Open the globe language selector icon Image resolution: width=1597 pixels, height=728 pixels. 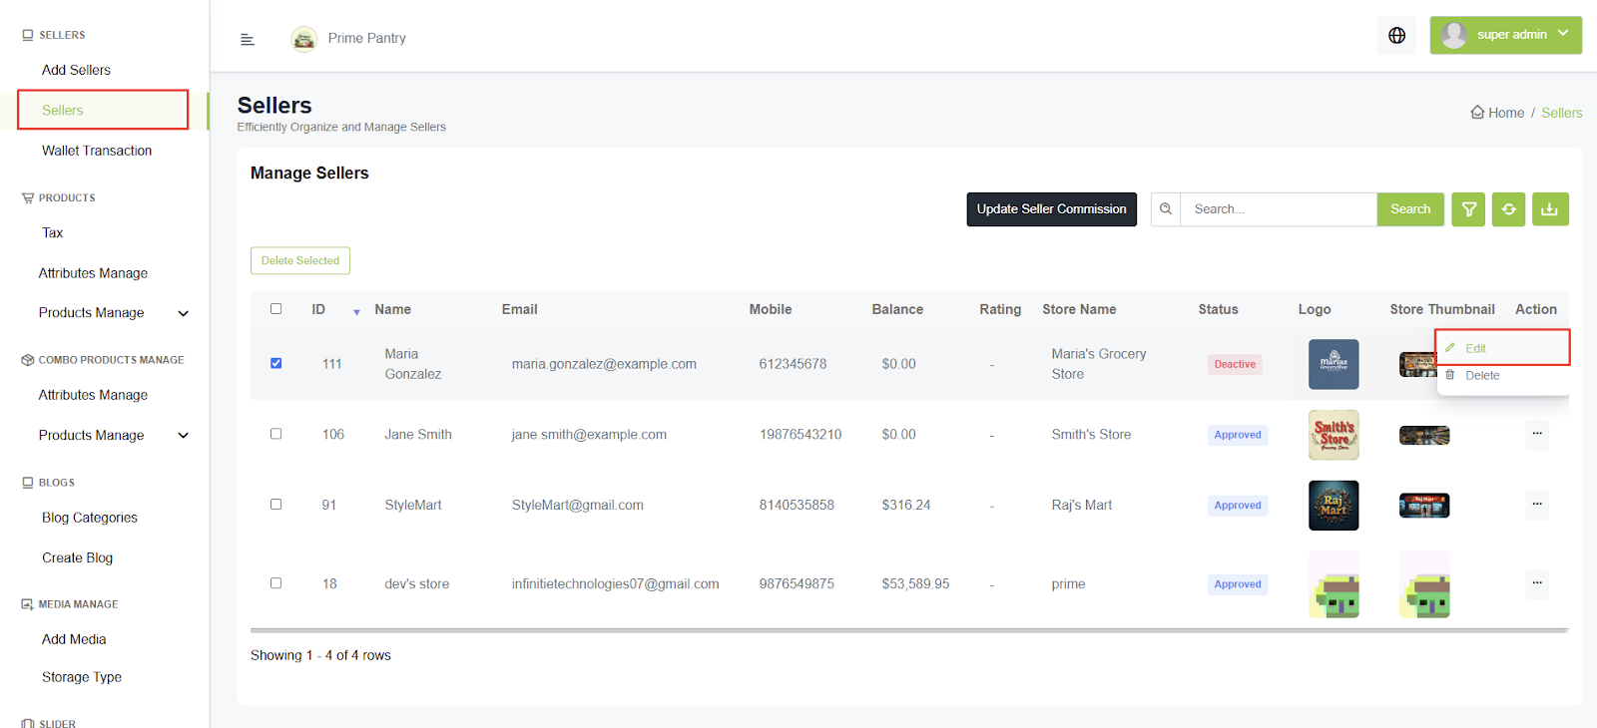[x=1397, y=35]
